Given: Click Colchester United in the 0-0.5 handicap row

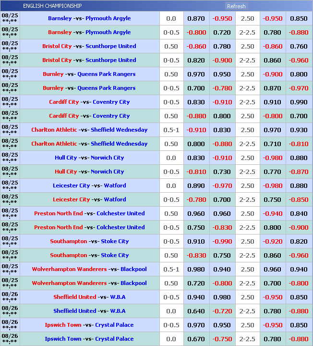Looking at the screenshot, I should coord(120,228).
